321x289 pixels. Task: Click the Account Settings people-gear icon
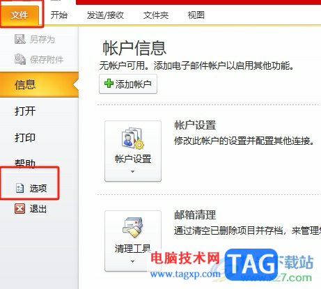pyautogui.click(x=133, y=139)
